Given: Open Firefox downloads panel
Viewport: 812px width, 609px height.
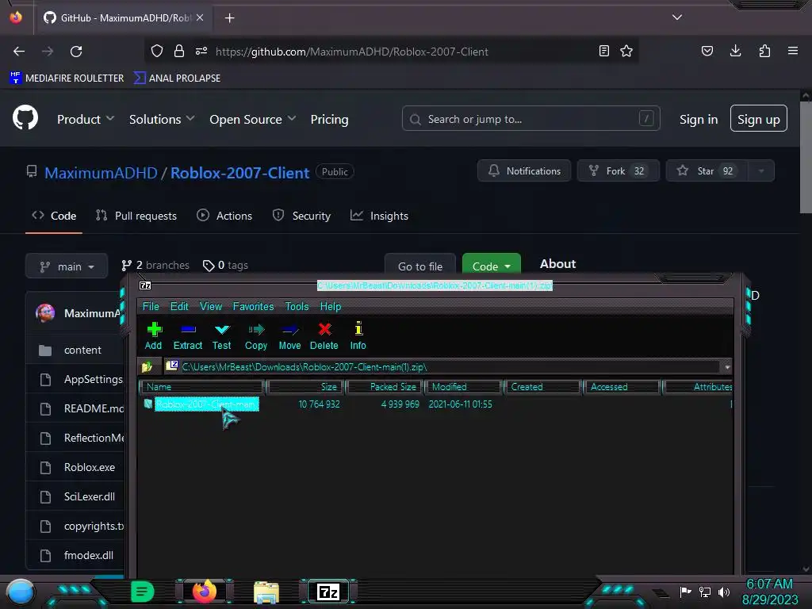Looking at the screenshot, I should pos(735,51).
